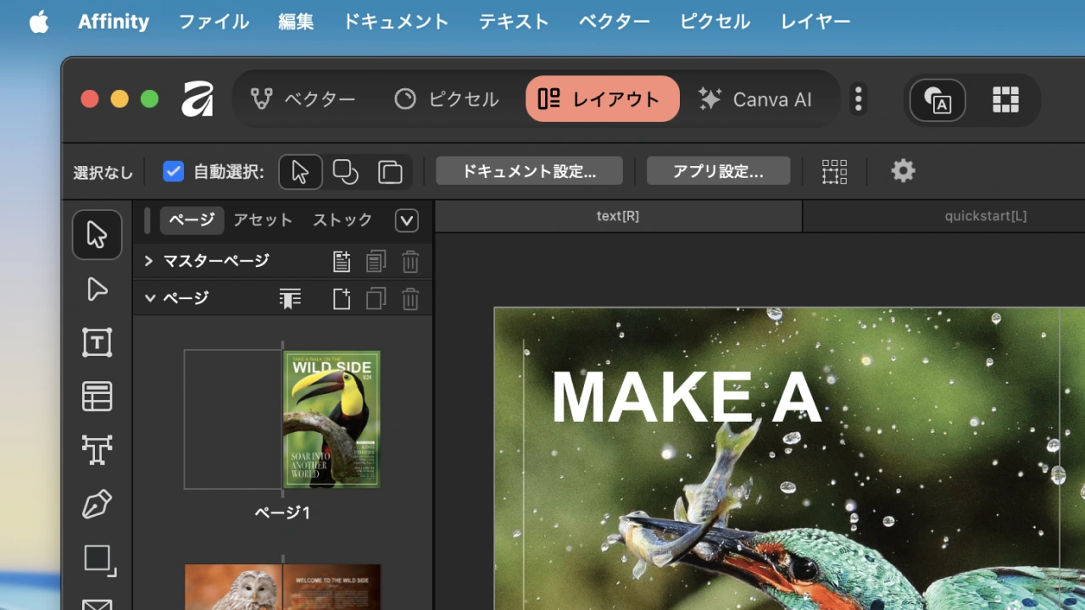Click the settings gear in the toolbar

(x=903, y=170)
